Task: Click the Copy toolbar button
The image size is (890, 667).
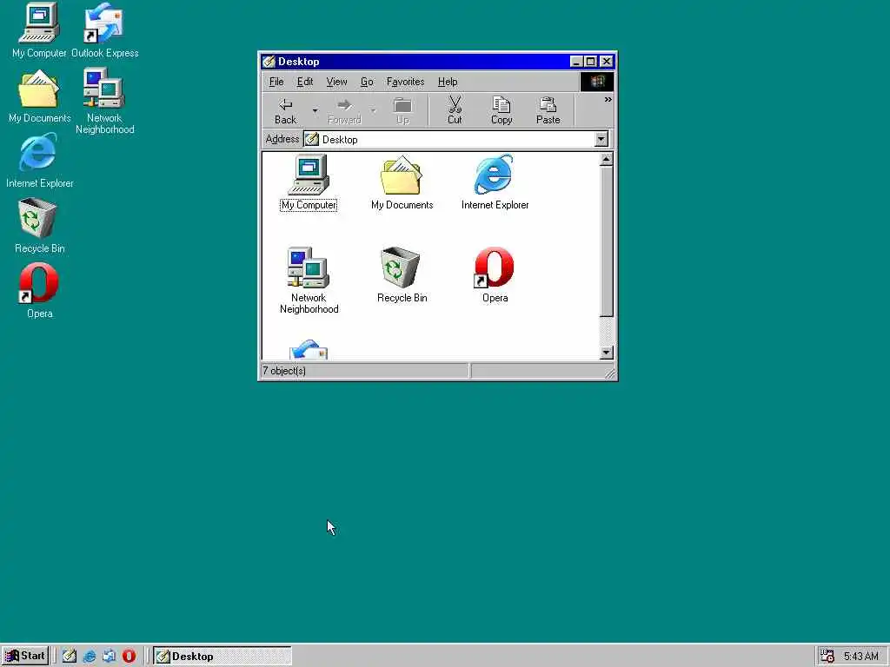Action: [x=501, y=110]
